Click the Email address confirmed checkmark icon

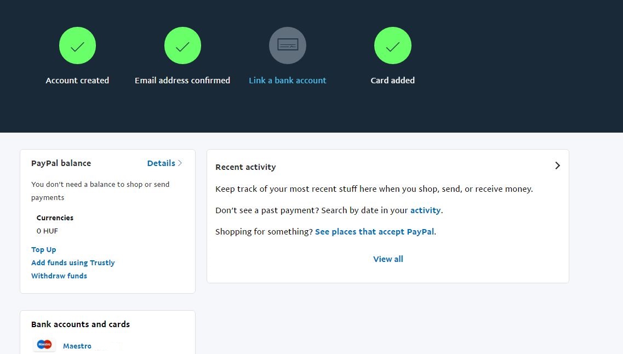[182, 45]
